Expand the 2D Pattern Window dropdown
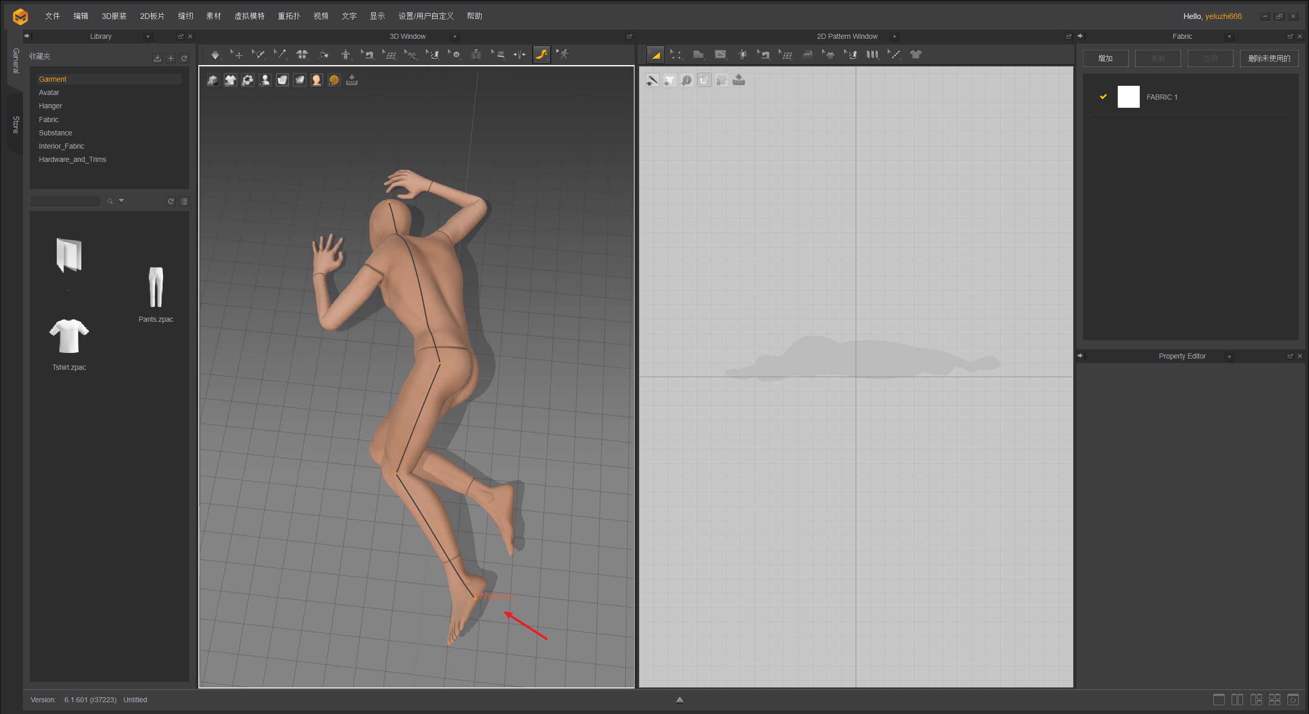 pos(894,37)
